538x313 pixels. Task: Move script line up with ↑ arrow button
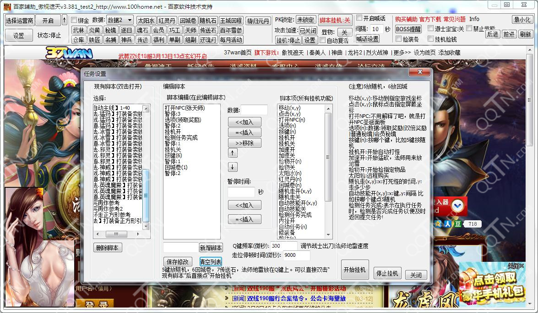(232, 153)
